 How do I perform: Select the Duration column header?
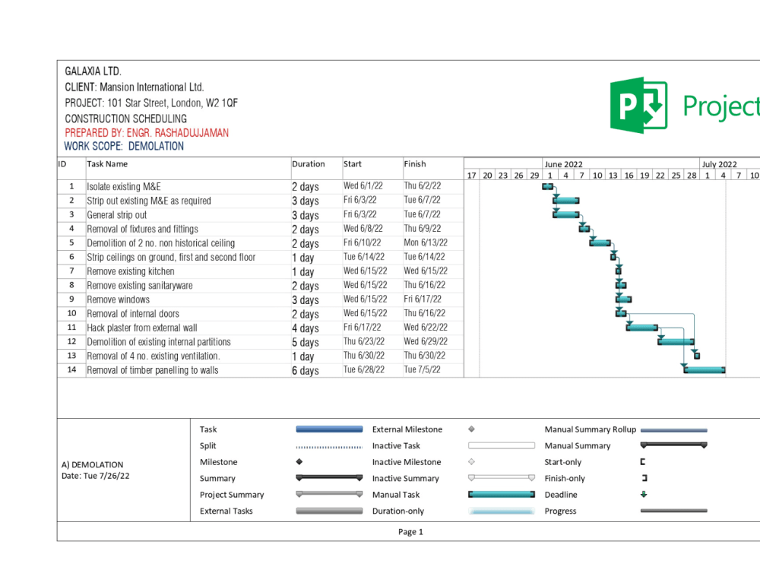(x=316, y=168)
